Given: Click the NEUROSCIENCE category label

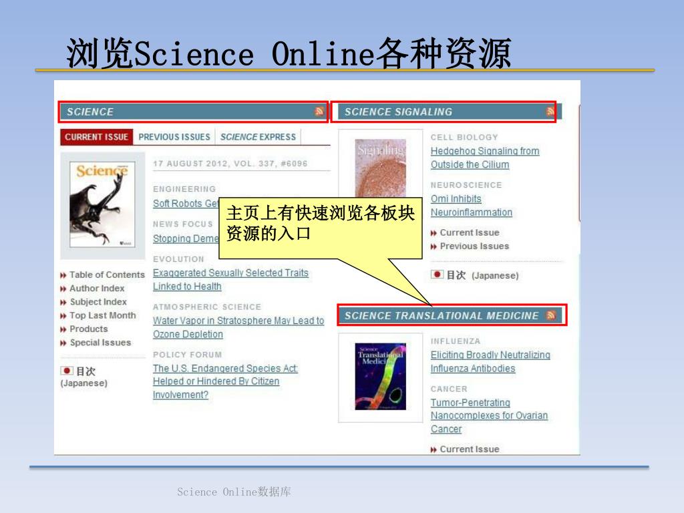Looking at the screenshot, I should [466, 185].
